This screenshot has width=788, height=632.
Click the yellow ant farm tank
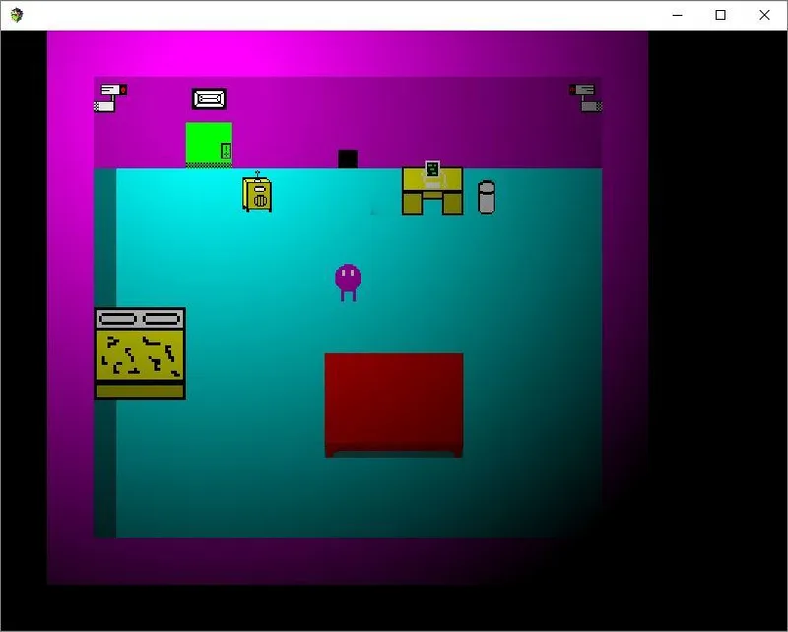(x=140, y=353)
